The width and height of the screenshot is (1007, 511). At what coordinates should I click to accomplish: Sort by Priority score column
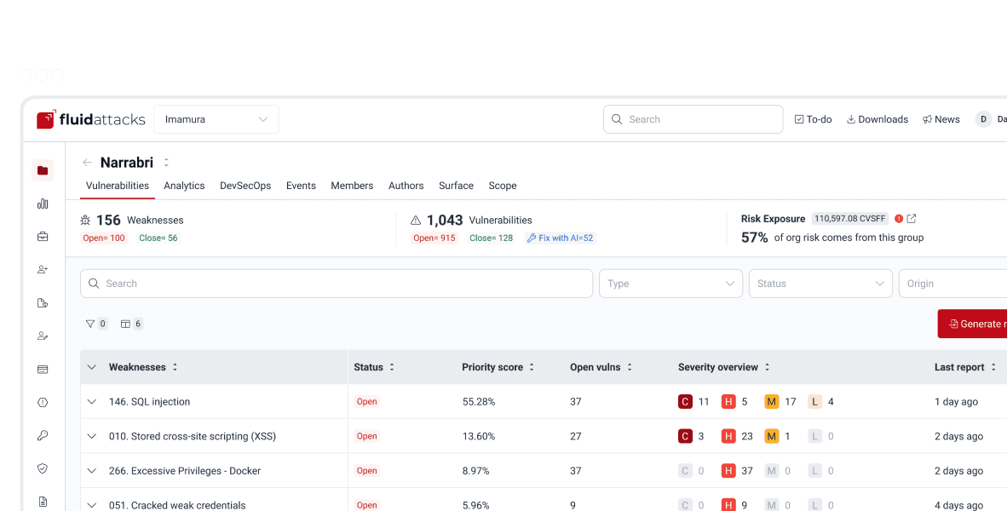[531, 367]
